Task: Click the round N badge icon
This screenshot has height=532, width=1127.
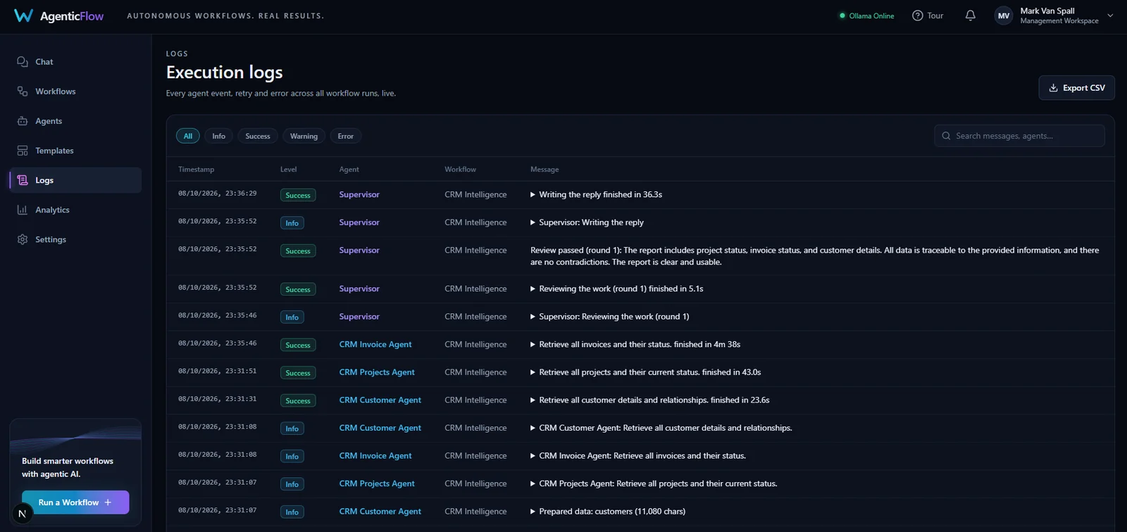Action: (x=23, y=514)
